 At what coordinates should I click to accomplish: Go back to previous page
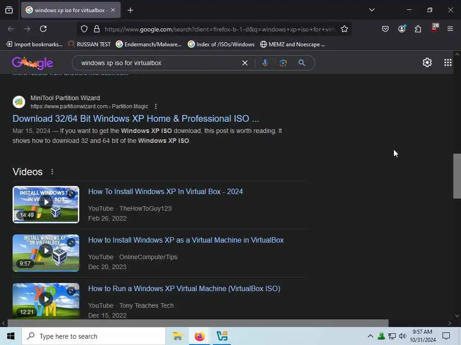tap(11, 29)
